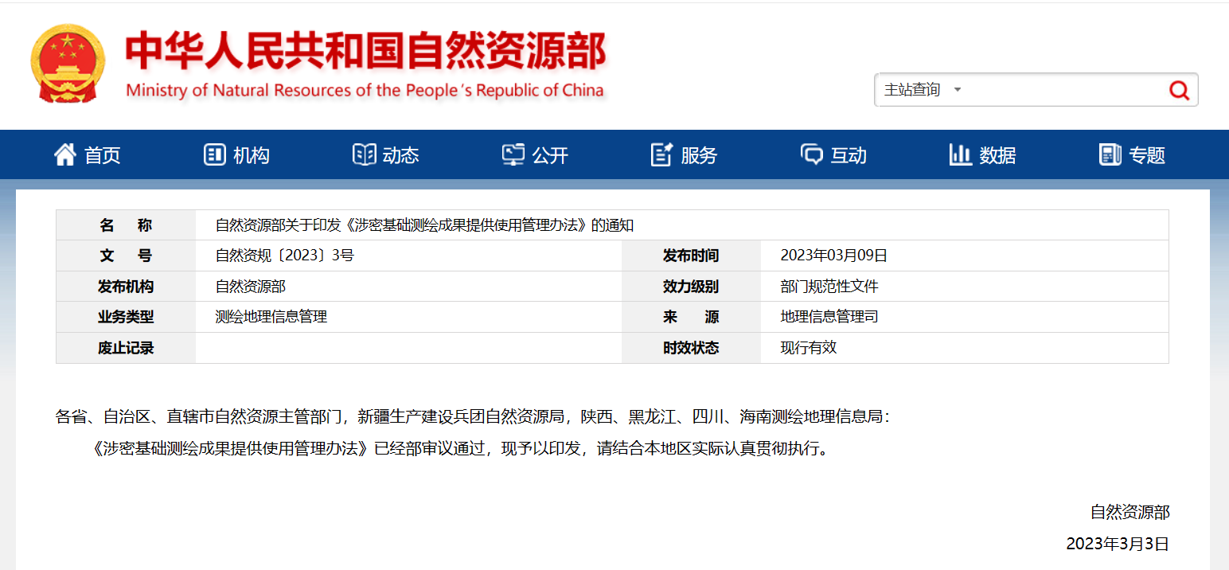Click the form-pencil icon beside 服务
Viewport: 1229px width, 570px height.
click(662, 154)
